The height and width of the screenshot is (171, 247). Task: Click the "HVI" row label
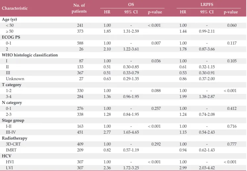(10, 162)
